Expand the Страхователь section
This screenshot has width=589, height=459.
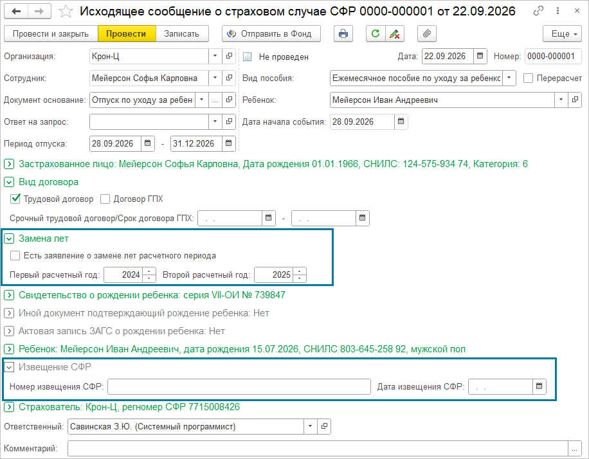[9, 407]
